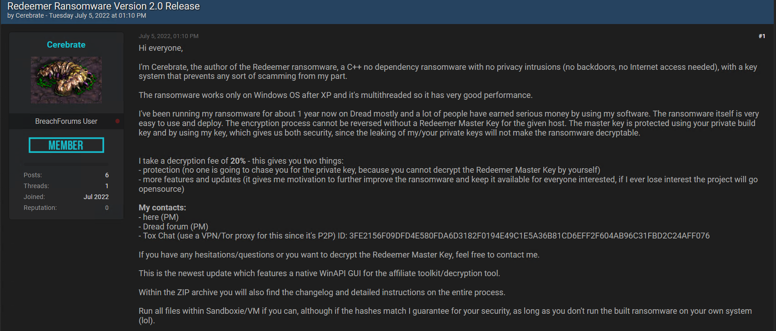Open the user's posts count of 6
Viewport: 776px width, 331px height.
coord(107,175)
